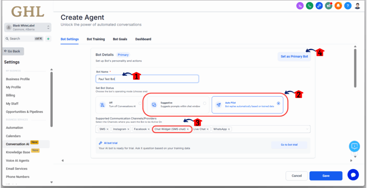Click the AI bot trial sparkle icon

coord(100,143)
